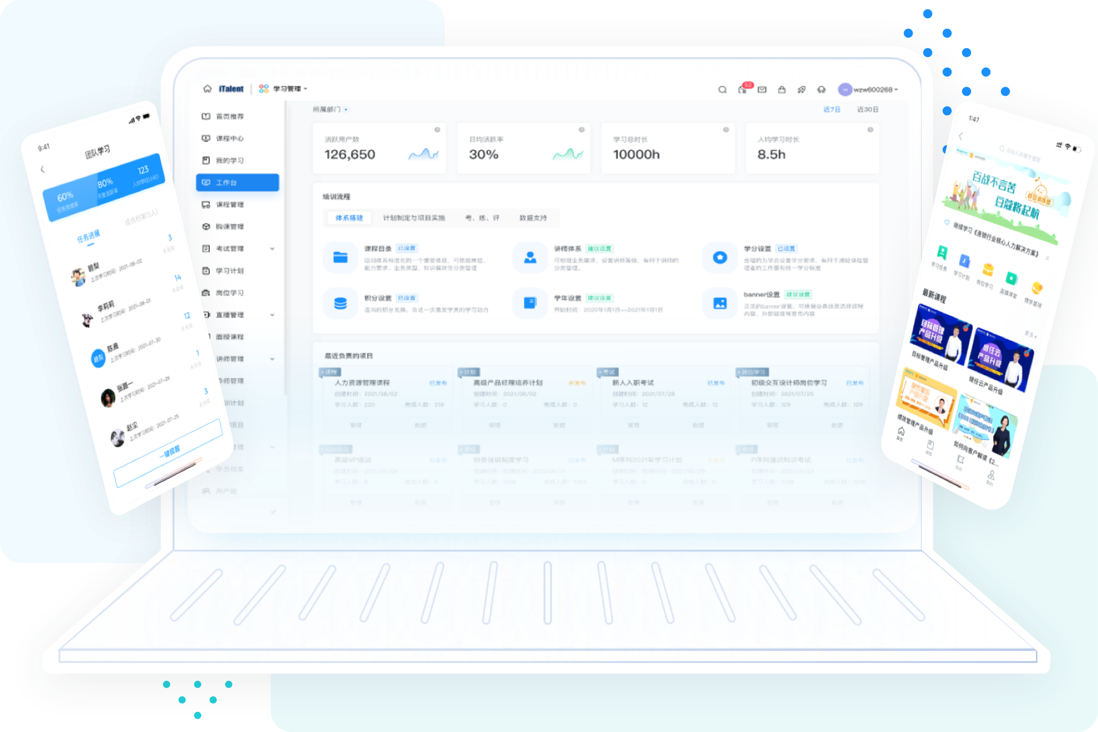1098x732 pixels.
Task: Expand the 直播管理 sidebar submenu arrow
Action: click(272, 315)
